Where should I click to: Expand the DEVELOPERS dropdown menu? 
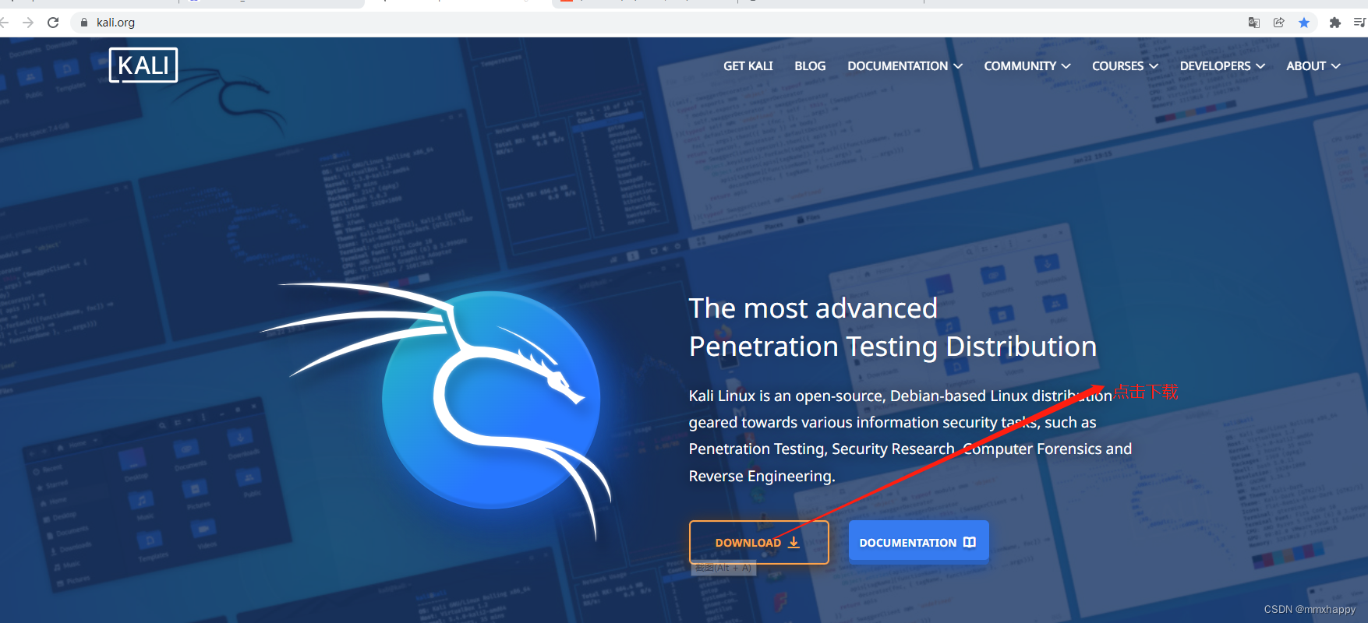click(1222, 66)
